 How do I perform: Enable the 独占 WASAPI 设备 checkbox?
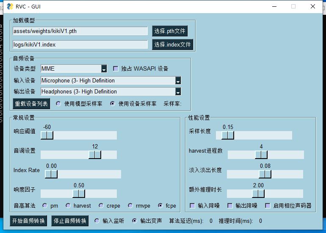click(x=116, y=69)
